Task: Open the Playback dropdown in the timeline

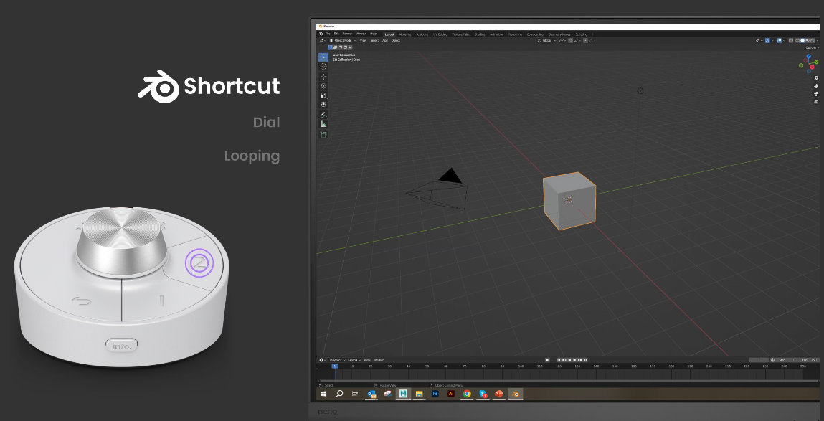Action: (x=336, y=360)
